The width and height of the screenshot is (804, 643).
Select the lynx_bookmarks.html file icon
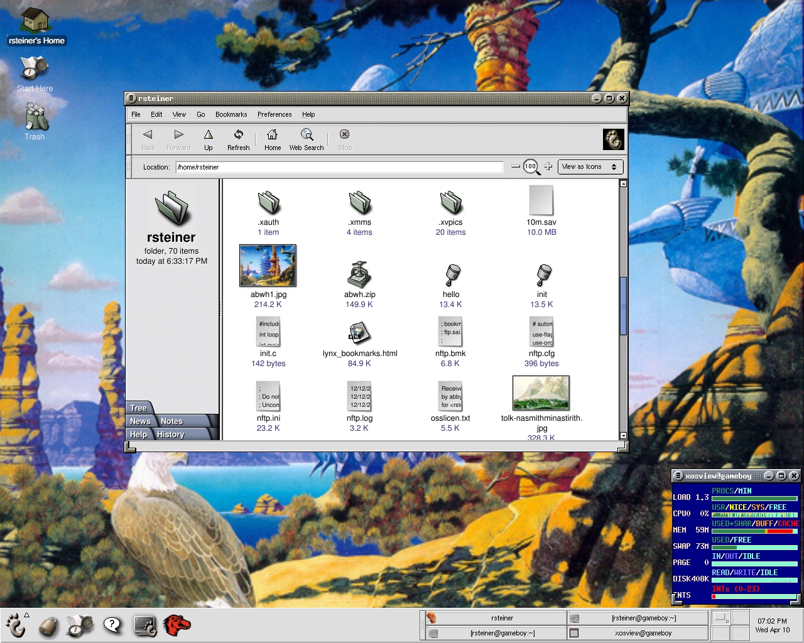[x=360, y=333]
